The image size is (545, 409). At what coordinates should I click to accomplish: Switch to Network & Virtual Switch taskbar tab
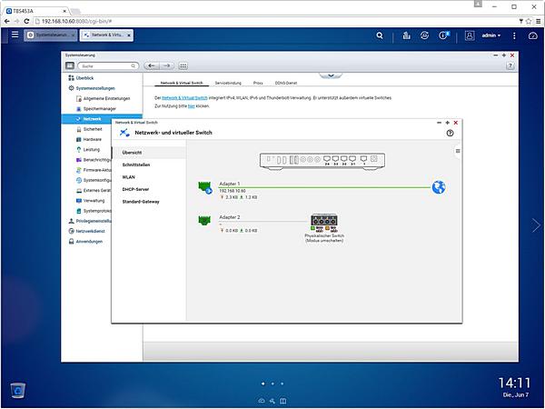(106, 35)
